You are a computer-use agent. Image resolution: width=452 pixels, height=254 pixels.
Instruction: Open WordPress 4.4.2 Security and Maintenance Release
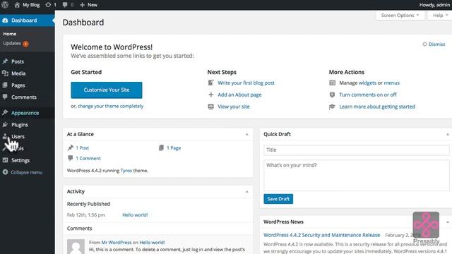[x=321, y=235]
